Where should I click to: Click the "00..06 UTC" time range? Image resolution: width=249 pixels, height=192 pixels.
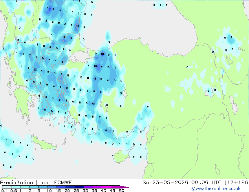pos(206,183)
